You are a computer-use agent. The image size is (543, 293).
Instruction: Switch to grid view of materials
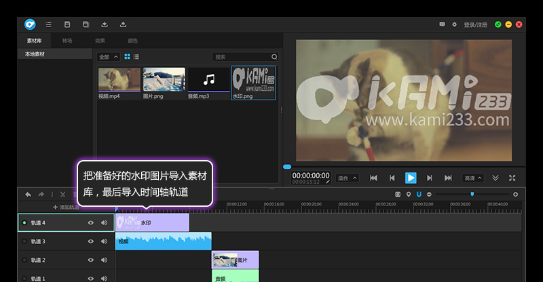(127, 57)
